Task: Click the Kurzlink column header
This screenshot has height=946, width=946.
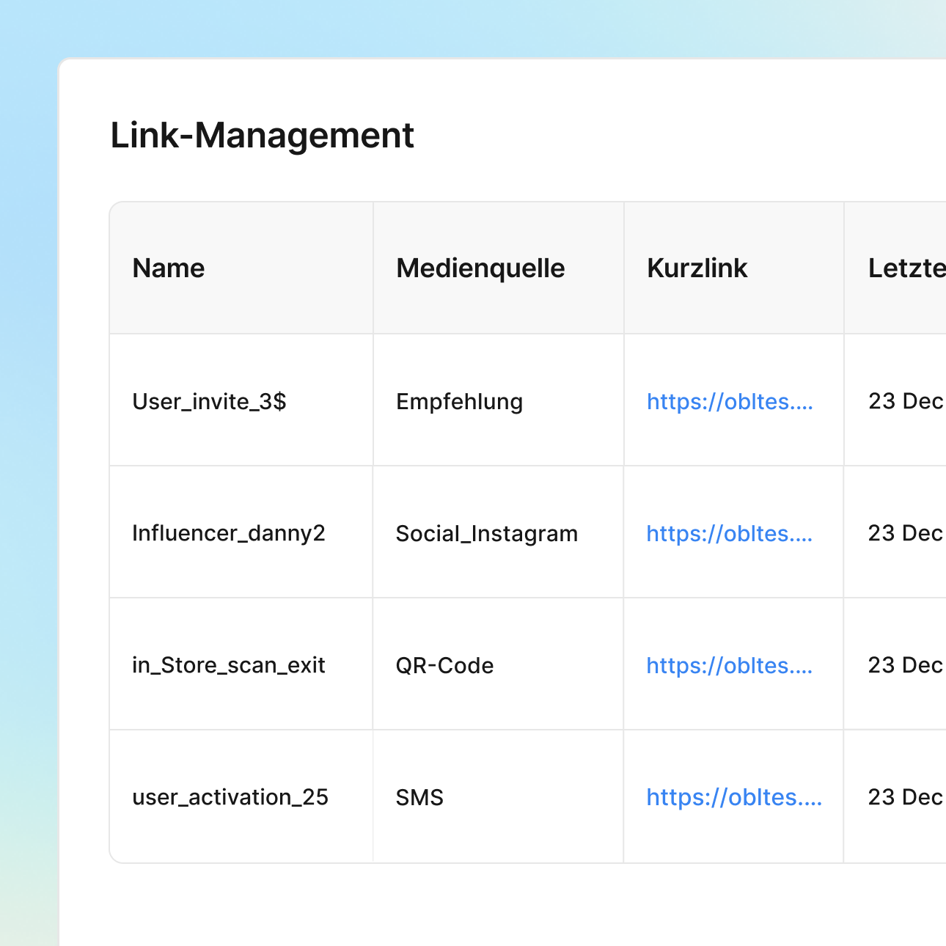Action: point(697,268)
